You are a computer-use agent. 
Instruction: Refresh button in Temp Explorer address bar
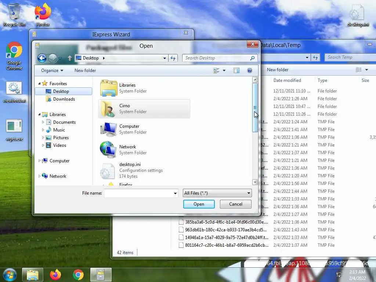point(315,57)
